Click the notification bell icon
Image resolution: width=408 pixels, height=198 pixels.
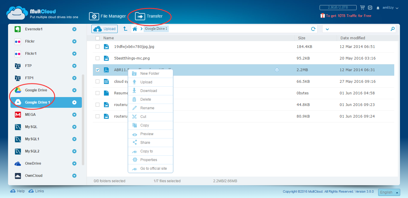point(378,8)
